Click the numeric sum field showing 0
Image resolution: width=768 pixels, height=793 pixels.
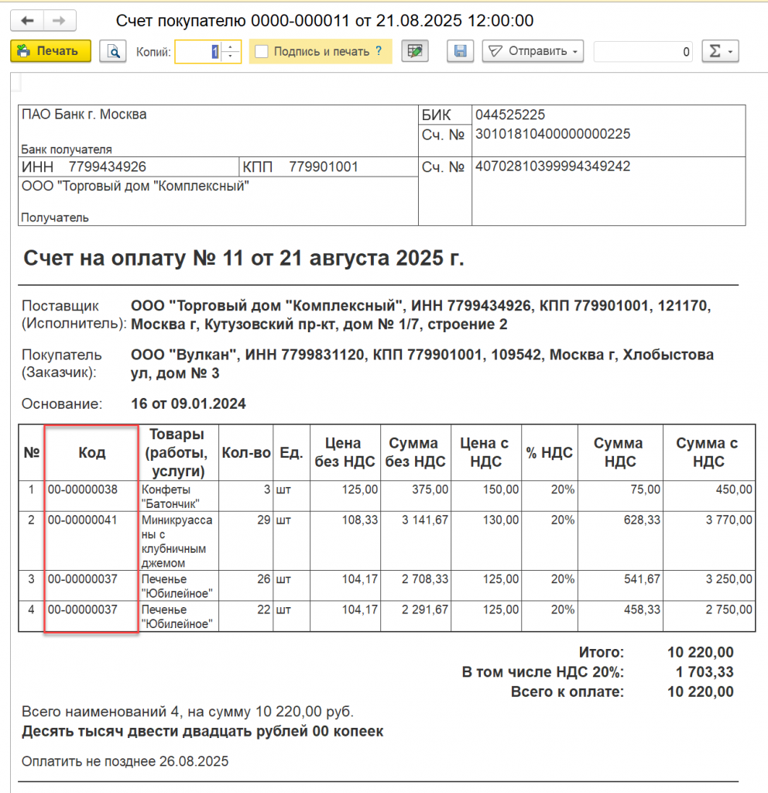click(x=643, y=52)
